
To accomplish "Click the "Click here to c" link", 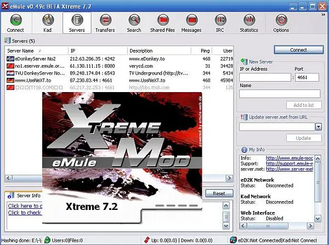I will click(25, 206).
